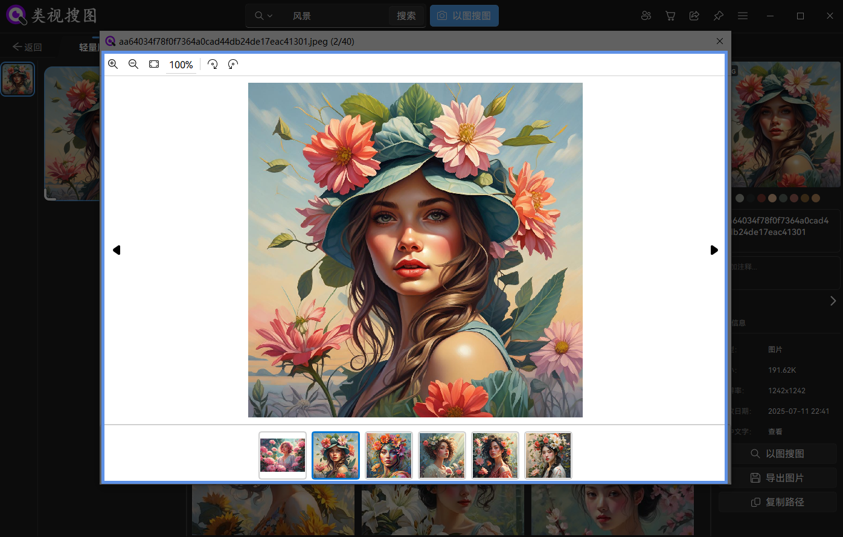Select the first gray swatch in the palette row
This screenshot has height=537, width=843.
[740, 198]
